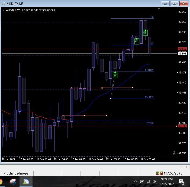Open the notification center icon
Screen dimensions: 190x187
coord(182,182)
